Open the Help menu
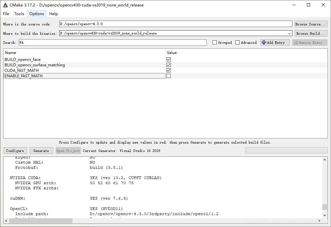 click(x=53, y=14)
